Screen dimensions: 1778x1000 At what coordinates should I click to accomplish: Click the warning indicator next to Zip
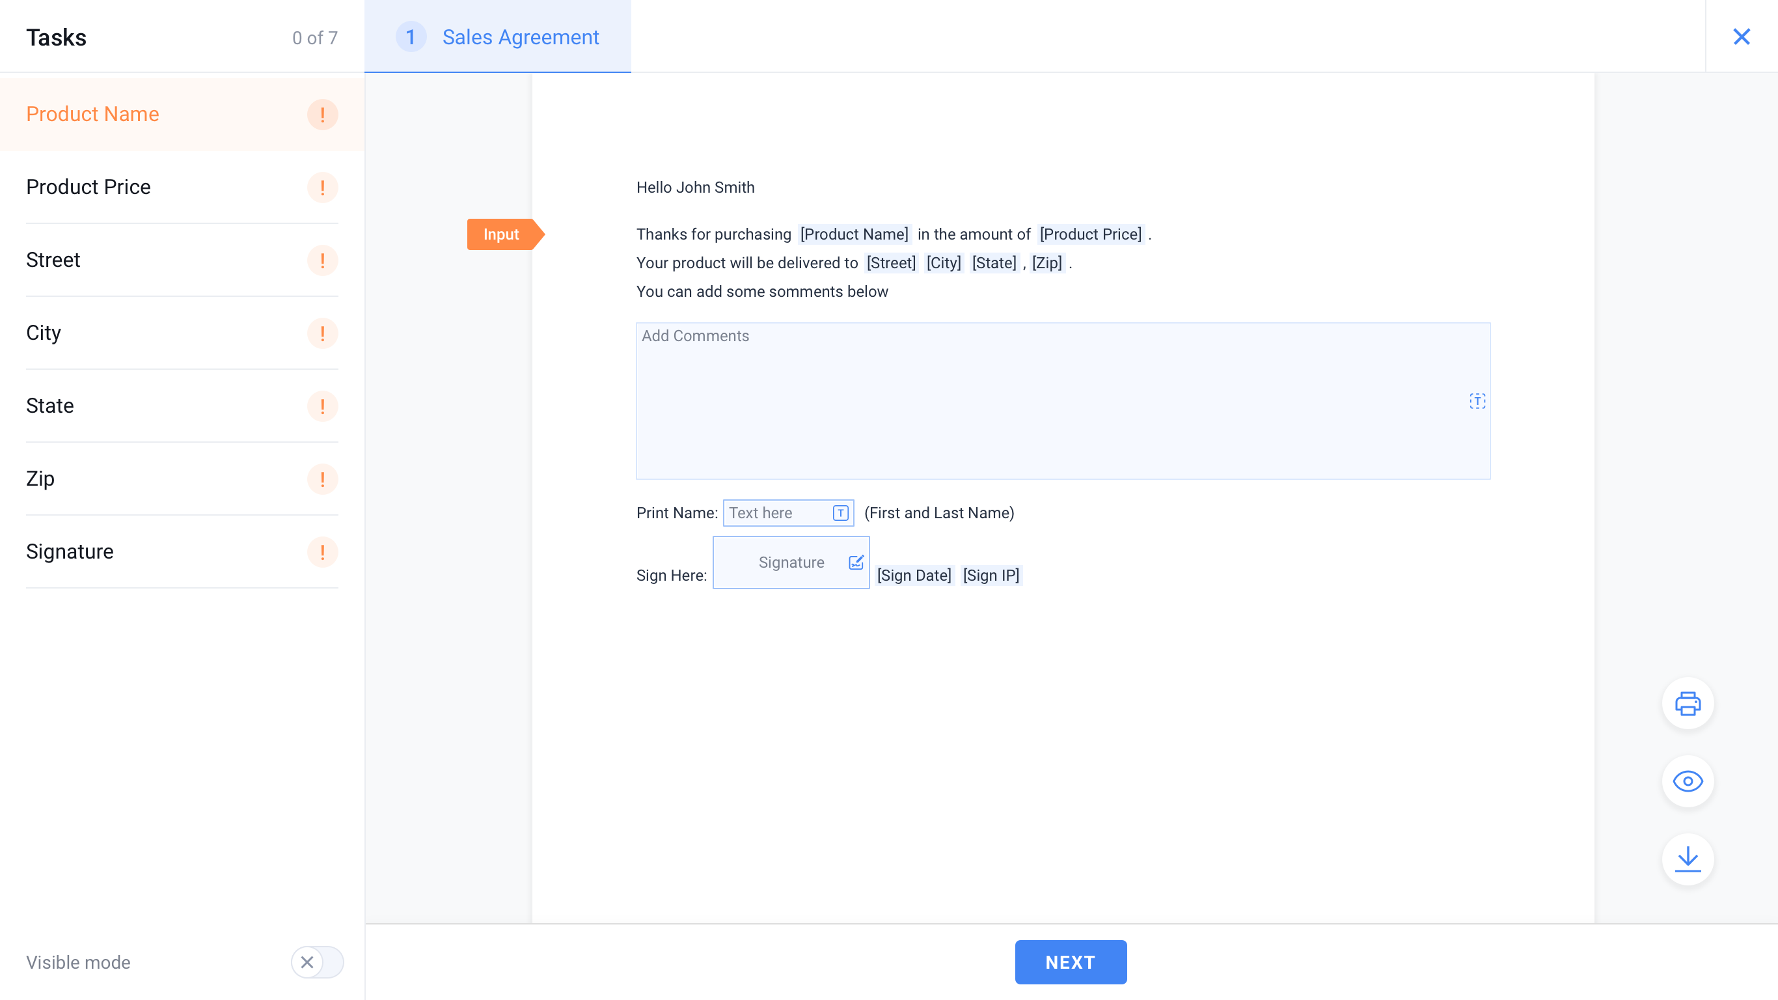coord(322,479)
